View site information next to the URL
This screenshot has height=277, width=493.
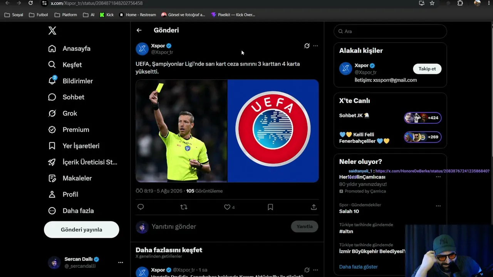point(44,3)
